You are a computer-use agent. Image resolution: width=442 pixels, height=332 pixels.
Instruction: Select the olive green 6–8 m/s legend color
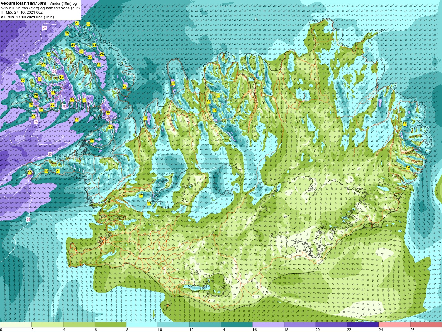click(110, 325)
